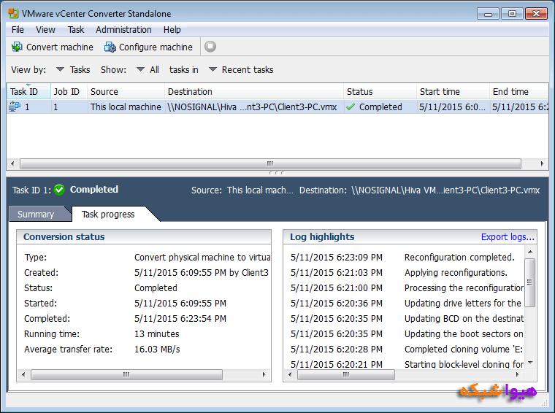Sort by the Job ID column header
This screenshot has height=413, width=555.
69,92
